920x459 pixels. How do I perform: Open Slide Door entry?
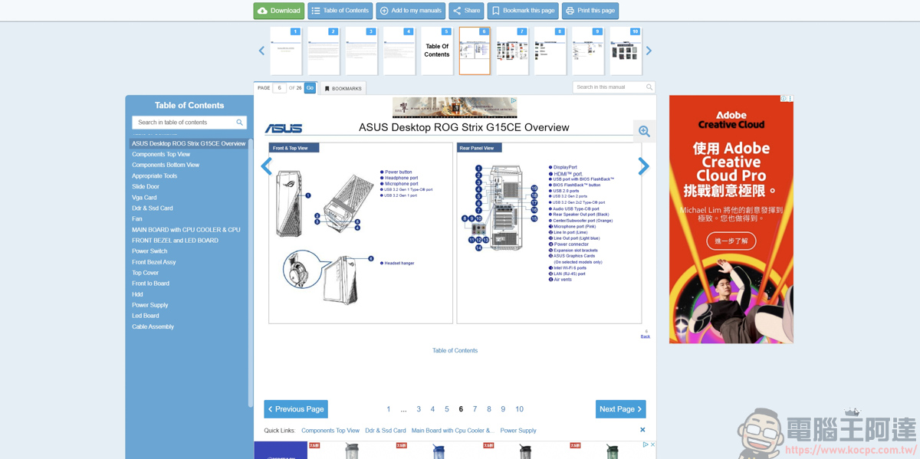pos(146,186)
